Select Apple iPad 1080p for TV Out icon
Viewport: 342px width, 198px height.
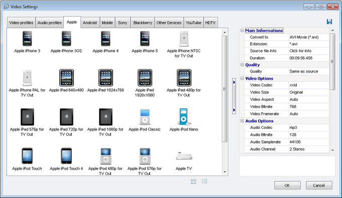(106, 117)
